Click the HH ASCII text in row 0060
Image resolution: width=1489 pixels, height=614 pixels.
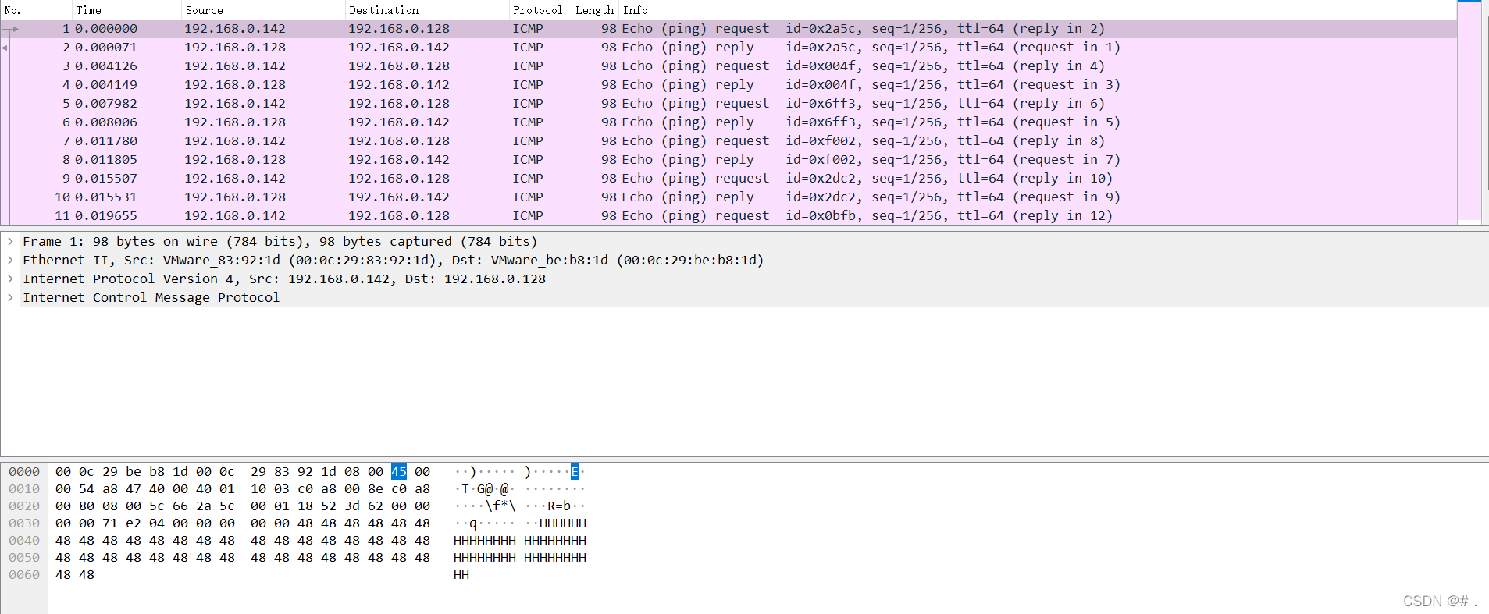point(461,575)
